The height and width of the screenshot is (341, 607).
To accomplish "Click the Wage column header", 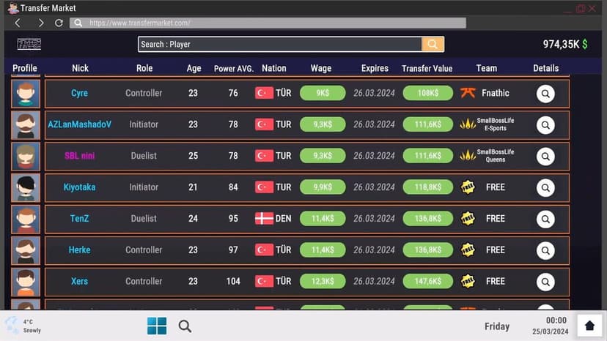I will [x=321, y=69].
